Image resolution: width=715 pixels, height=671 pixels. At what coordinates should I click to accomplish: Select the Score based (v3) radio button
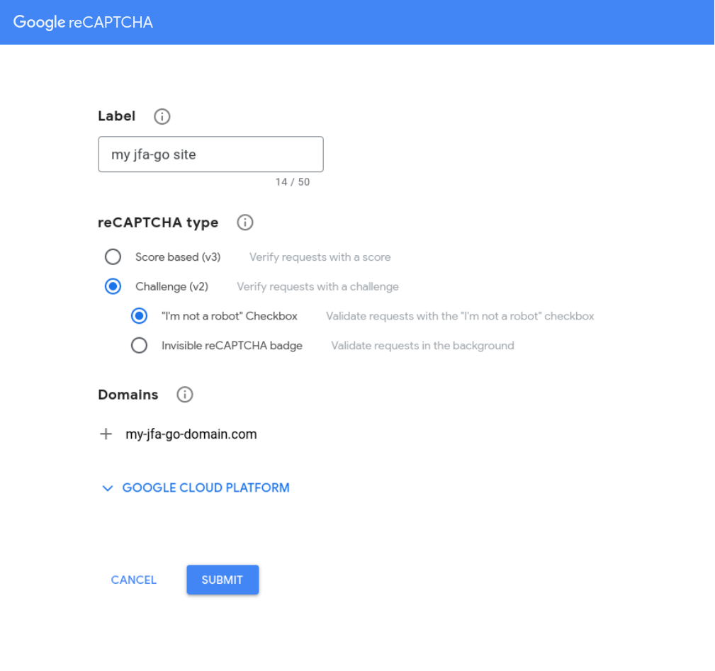tap(113, 256)
